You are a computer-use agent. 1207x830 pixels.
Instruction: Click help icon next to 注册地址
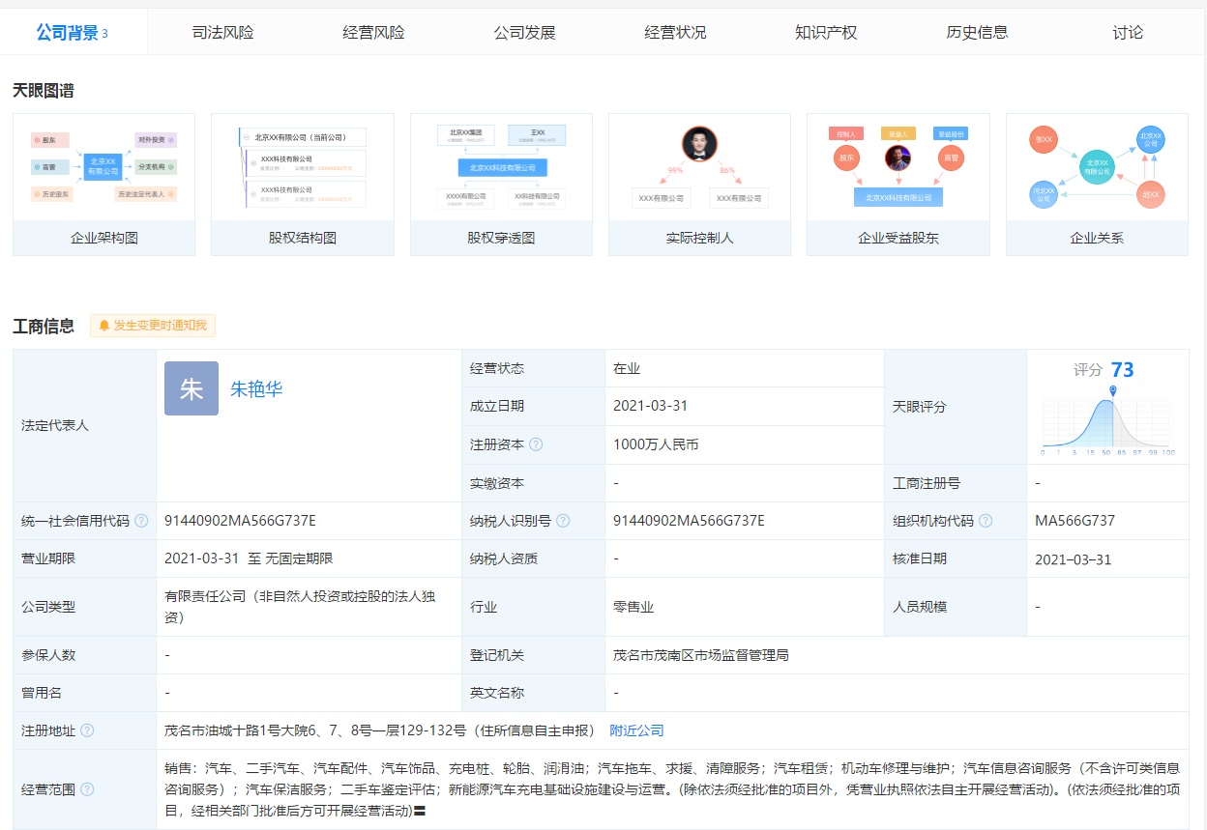(x=87, y=730)
